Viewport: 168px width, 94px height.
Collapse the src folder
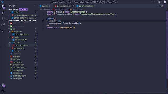coord(9,29)
